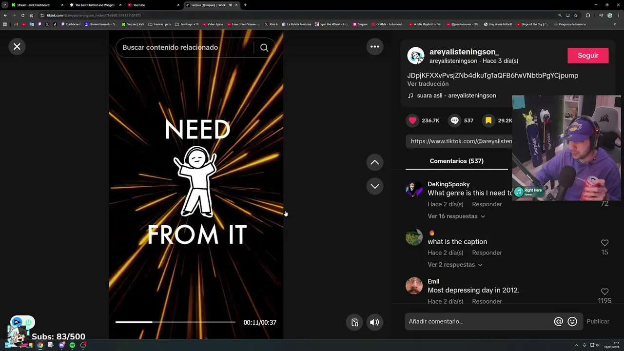Bookmark this page with the star icon

tap(576, 15)
